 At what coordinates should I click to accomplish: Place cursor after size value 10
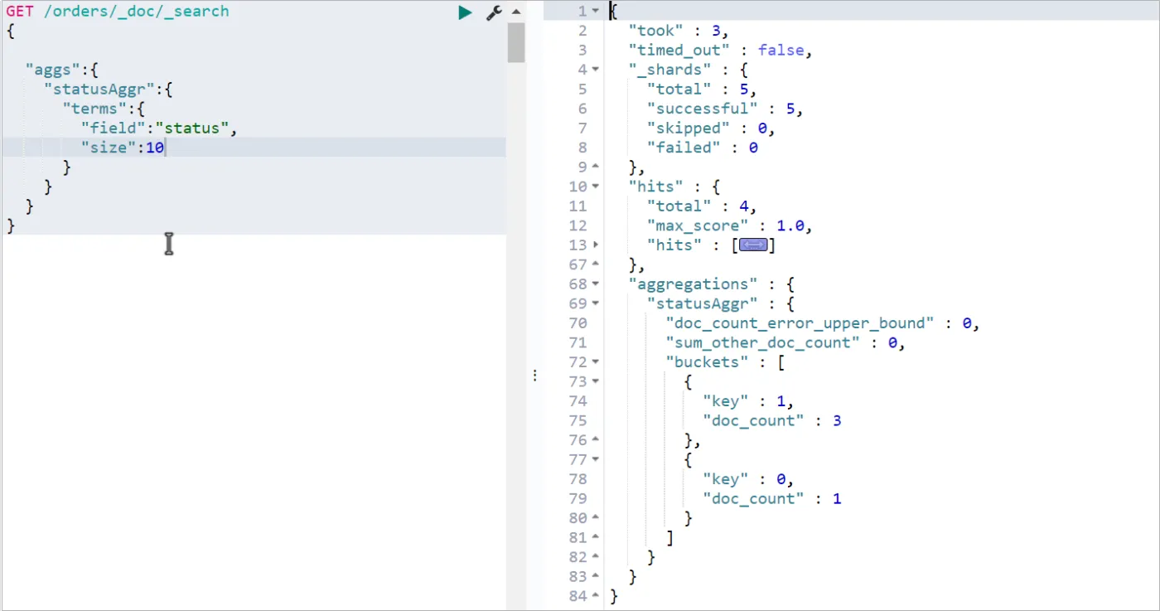coord(165,148)
